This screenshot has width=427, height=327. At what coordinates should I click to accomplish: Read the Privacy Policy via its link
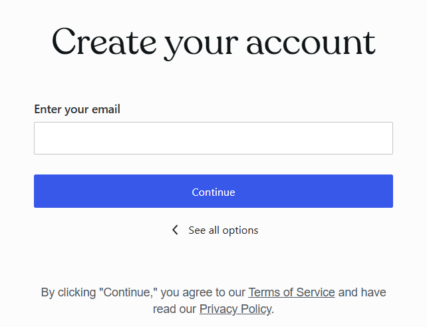tap(235, 309)
